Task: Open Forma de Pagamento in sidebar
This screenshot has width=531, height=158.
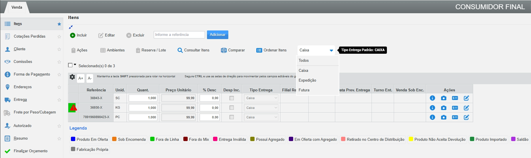Action: 32,74
